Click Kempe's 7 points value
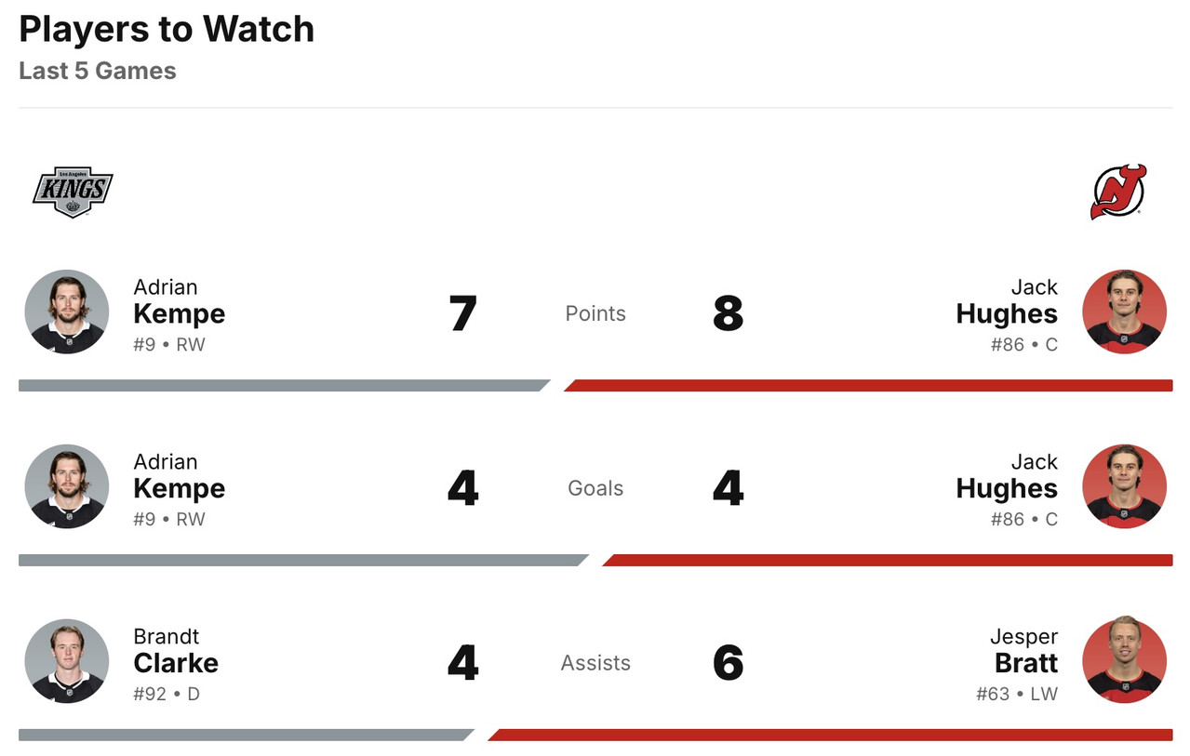The height and width of the screenshot is (756, 1190). point(462,313)
